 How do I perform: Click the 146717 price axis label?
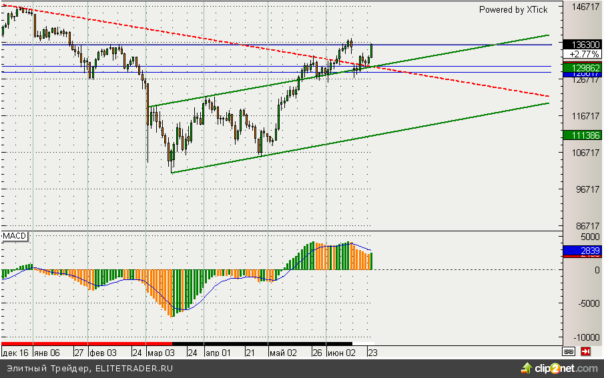click(x=582, y=7)
